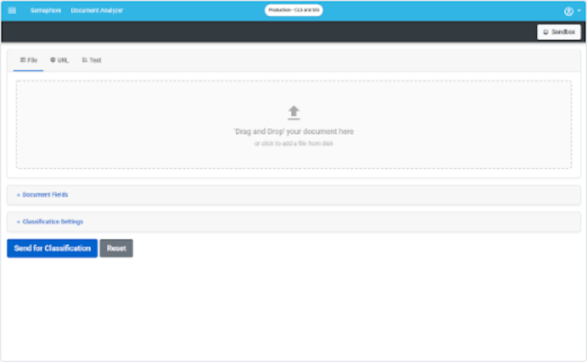Screen dimensions: 587x362
Task: Click the Production CLS and SES badge
Action: tap(294, 10)
